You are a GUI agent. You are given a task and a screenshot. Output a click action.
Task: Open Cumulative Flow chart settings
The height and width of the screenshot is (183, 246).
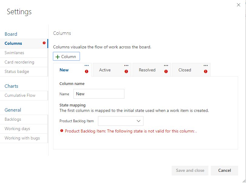tap(20, 95)
